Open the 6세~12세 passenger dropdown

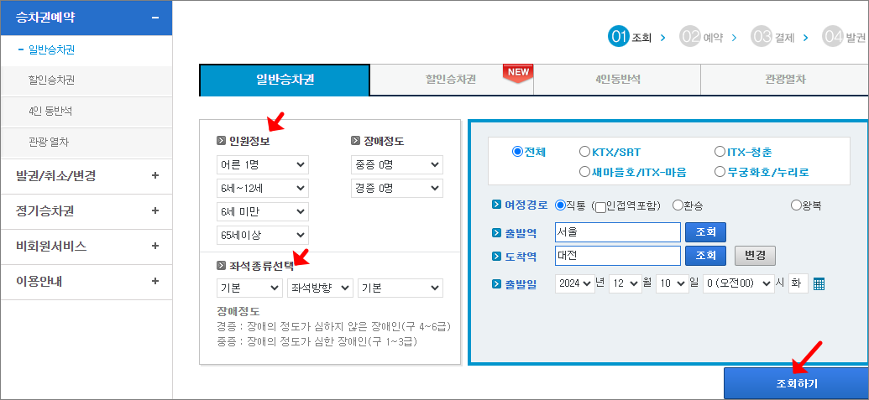tap(263, 188)
